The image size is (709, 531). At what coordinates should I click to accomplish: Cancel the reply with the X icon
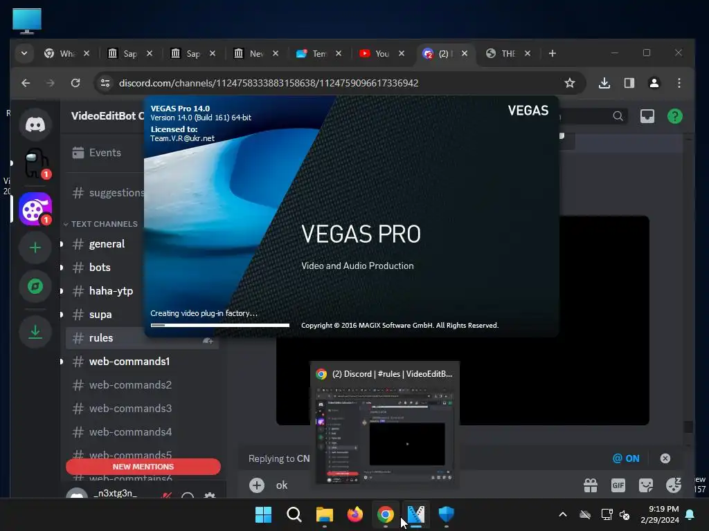coord(665,458)
